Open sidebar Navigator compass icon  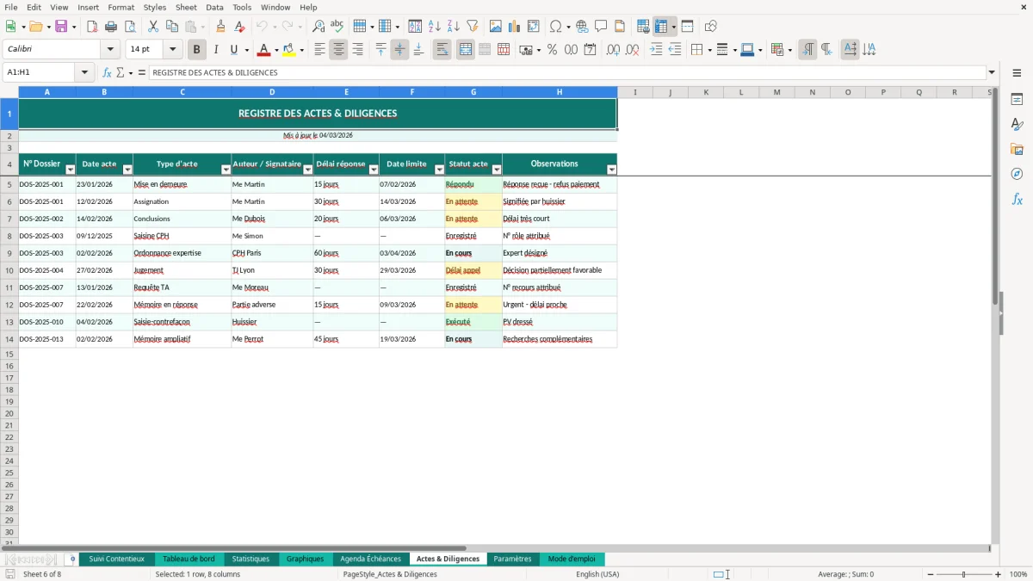[x=1017, y=174]
